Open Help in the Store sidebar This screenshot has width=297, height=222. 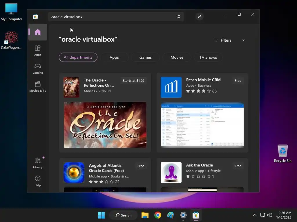pyautogui.click(x=38, y=181)
